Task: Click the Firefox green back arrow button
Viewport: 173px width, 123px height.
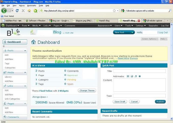Action: [x=4, y=11]
